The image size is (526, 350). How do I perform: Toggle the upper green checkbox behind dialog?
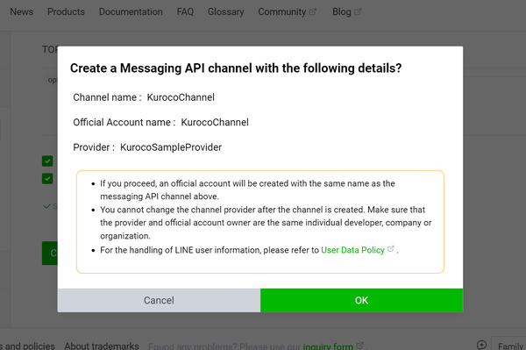point(47,161)
